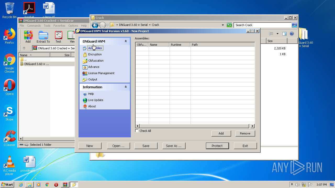Click Explorer help icon in Crack window
The image size is (335, 188).
(292, 34)
